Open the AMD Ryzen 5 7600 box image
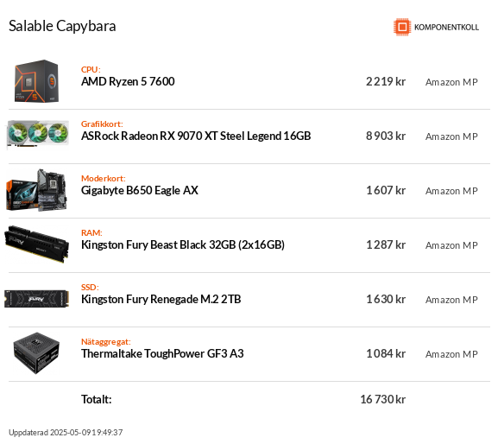This screenshot has height=444, width=498. 36,81
